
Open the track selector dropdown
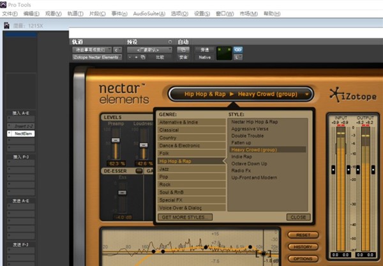(92, 50)
